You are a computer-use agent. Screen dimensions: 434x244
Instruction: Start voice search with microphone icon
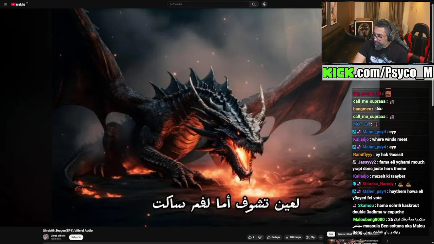(264, 4)
